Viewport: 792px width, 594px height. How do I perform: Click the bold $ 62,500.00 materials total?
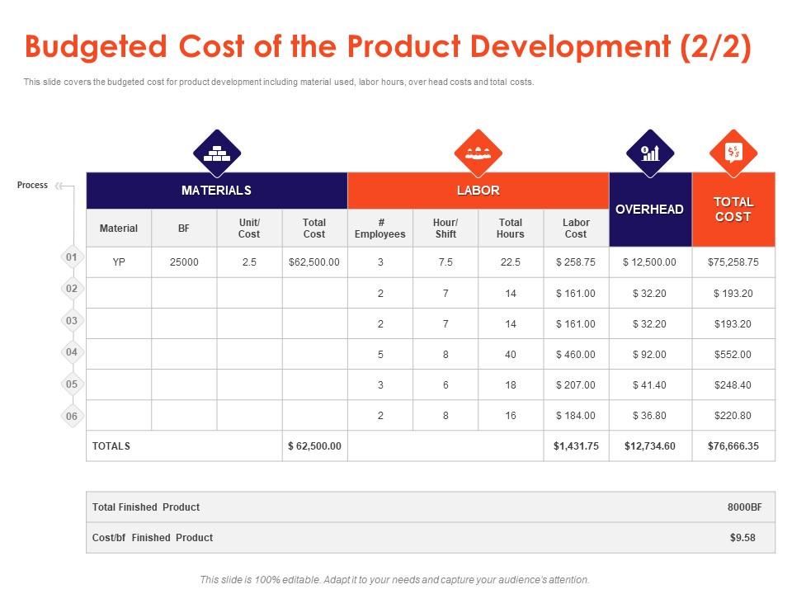(x=314, y=446)
